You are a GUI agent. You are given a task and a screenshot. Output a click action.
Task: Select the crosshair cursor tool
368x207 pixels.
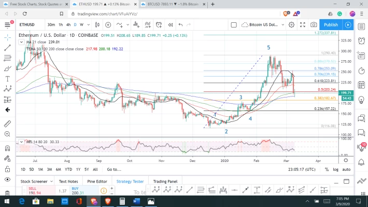click(x=7, y=37)
